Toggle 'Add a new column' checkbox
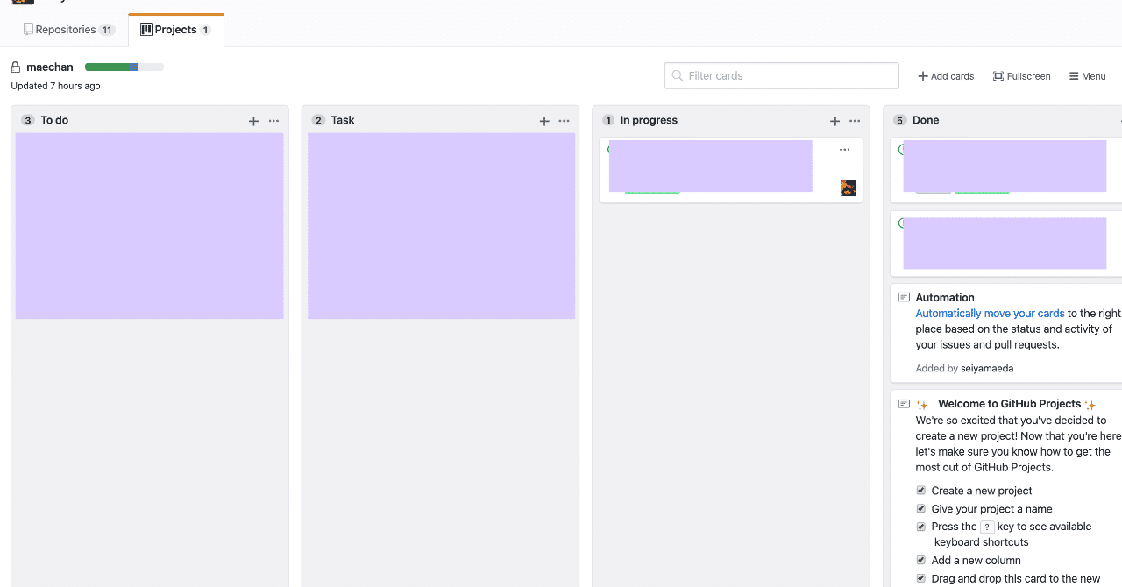The image size is (1122, 587). [x=920, y=560]
